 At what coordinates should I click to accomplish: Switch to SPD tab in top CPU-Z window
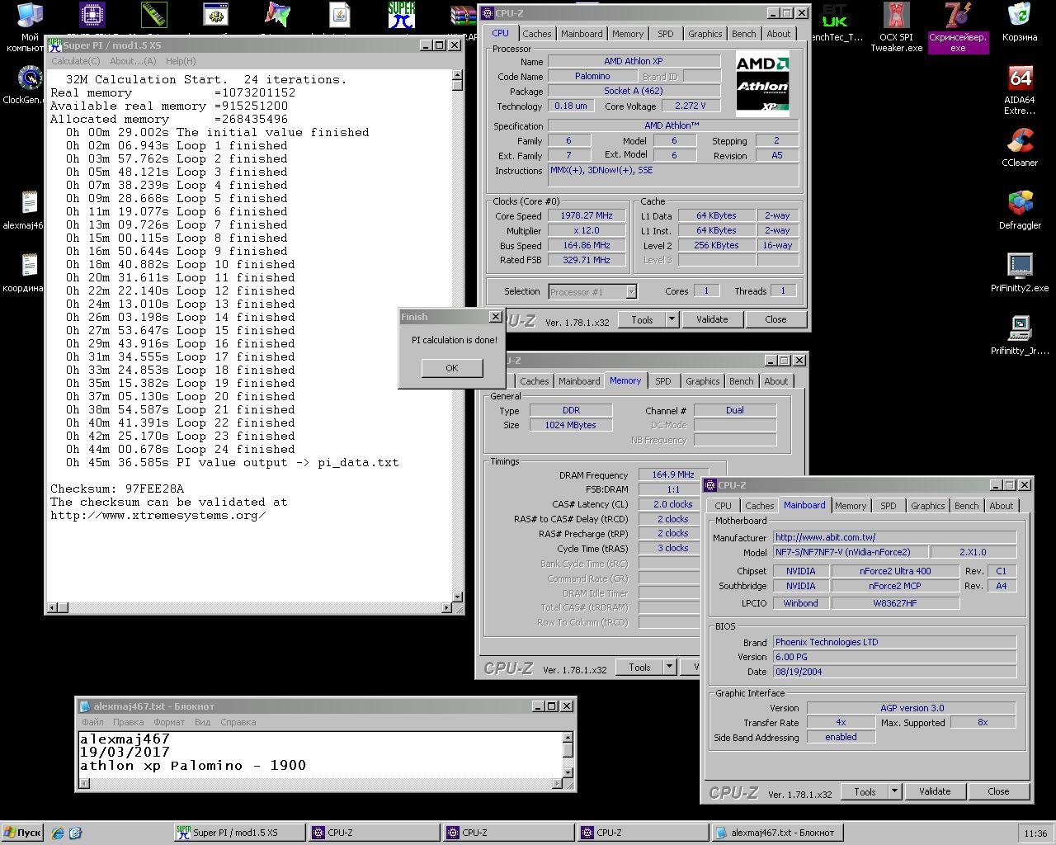click(x=665, y=34)
